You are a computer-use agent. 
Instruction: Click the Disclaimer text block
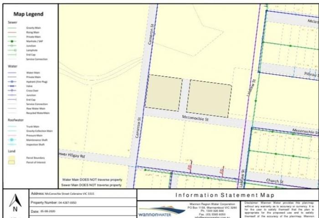[279, 210]
